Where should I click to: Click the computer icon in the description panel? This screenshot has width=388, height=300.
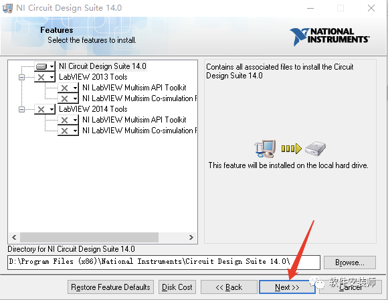pos(265,148)
